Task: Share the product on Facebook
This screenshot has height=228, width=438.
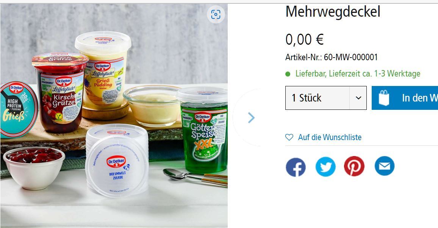Action: [x=296, y=166]
